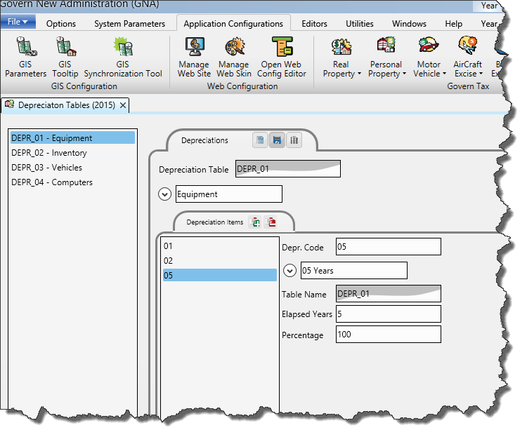The width and height of the screenshot is (527, 437).
Task: Open Manage Web Skin
Action: point(233,49)
